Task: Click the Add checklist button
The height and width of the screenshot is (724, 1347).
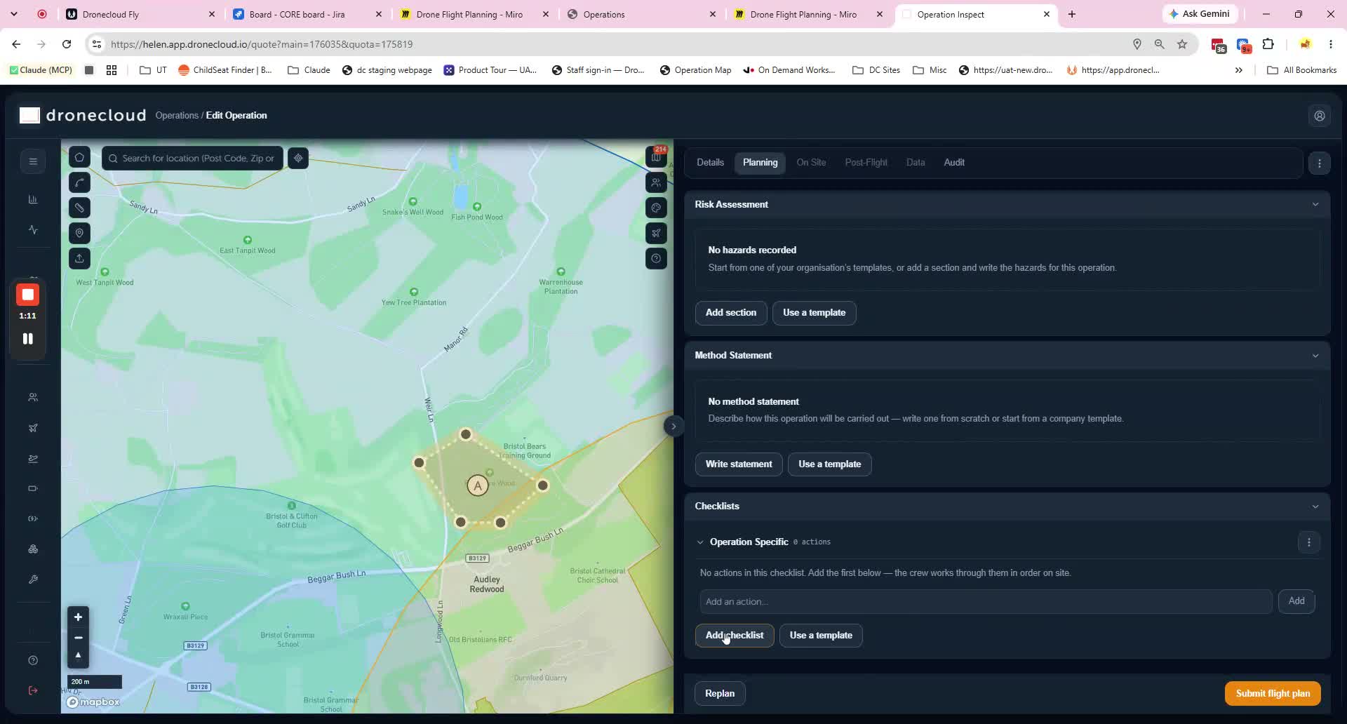Action: (x=735, y=636)
